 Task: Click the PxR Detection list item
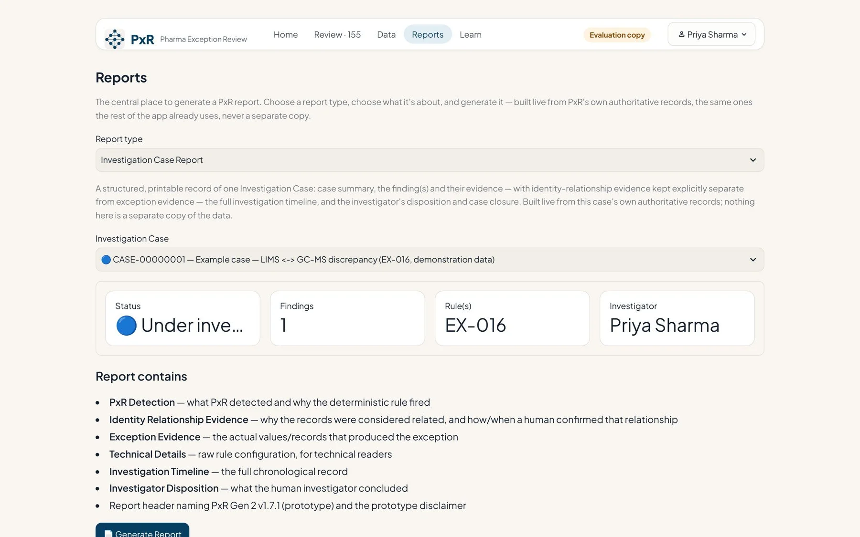[269, 402]
